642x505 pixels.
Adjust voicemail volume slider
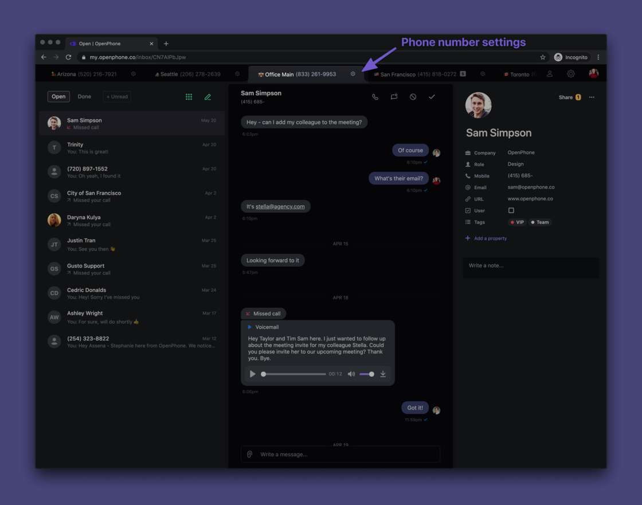[x=366, y=374]
